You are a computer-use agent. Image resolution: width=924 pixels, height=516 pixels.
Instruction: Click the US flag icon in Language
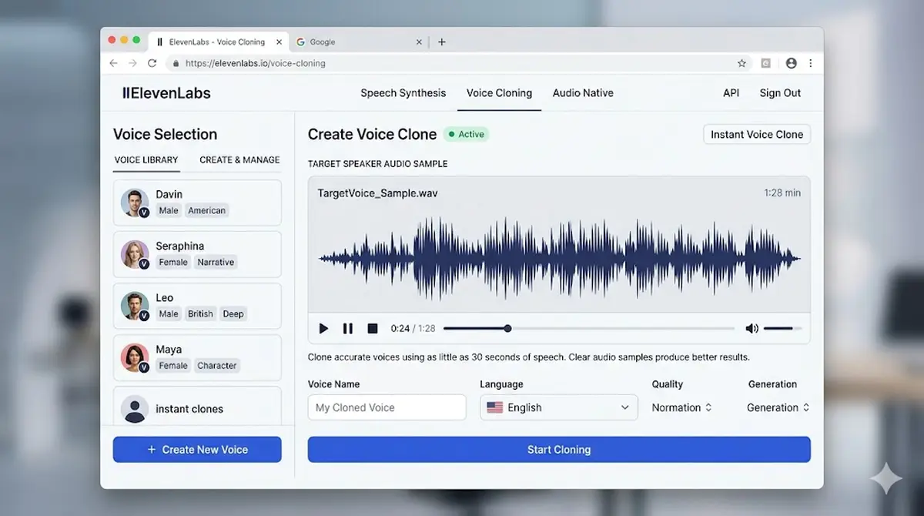[x=495, y=407]
